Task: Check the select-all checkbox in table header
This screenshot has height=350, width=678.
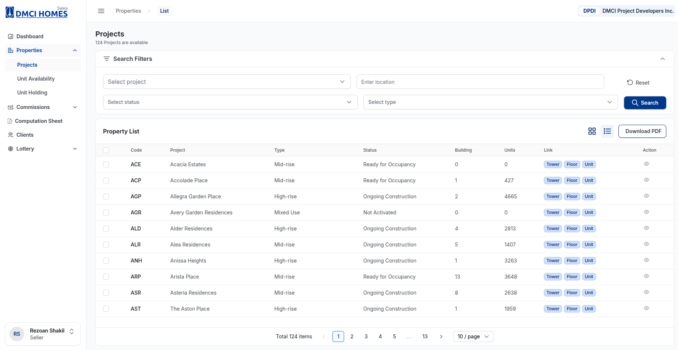Action: [x=106, y=150]
